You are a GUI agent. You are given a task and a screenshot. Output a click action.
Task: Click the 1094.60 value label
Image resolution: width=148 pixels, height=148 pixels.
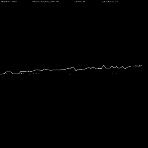point(137,66)
